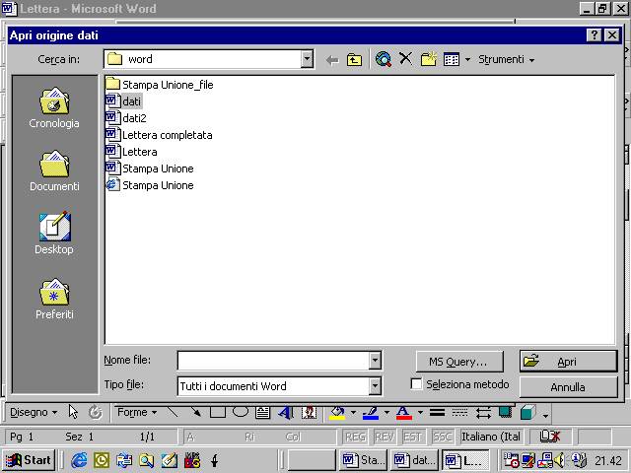Open drawing toolbar options arrow at its end
The width and height of the screenshot is (631, 473).
545,416
